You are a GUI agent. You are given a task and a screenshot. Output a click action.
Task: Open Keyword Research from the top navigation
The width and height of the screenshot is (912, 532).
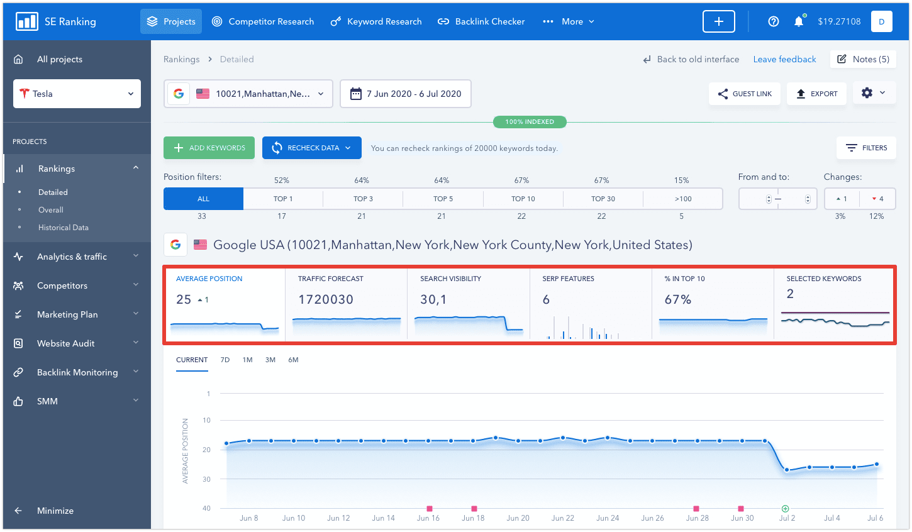point(376,21)
